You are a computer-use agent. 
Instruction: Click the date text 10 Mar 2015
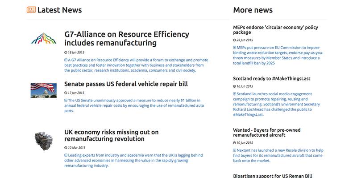click(77, 148)
